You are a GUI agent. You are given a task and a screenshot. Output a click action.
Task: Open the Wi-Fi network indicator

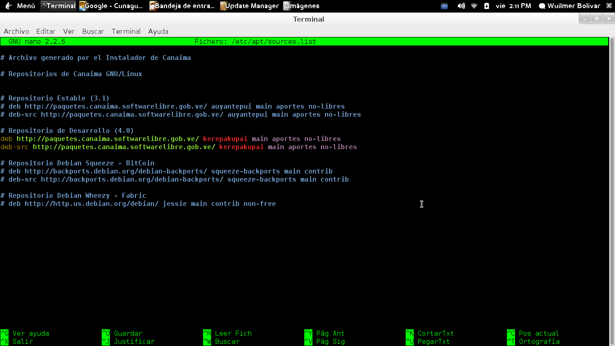(474, 6)
